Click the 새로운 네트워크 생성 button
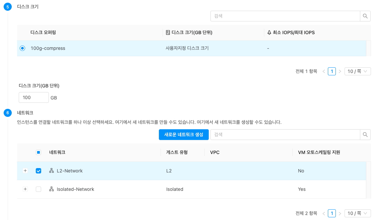Screen dimensions: 377x220 point(184,135)
